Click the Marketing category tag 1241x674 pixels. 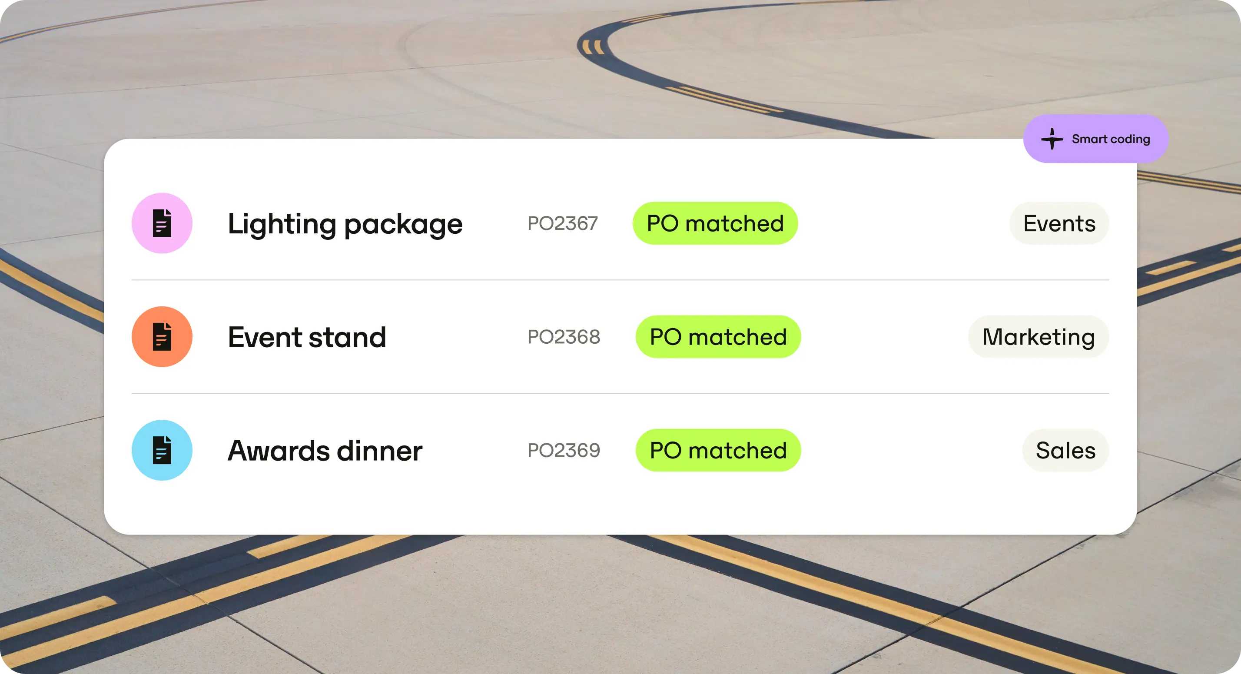[x=1038, y=337]
